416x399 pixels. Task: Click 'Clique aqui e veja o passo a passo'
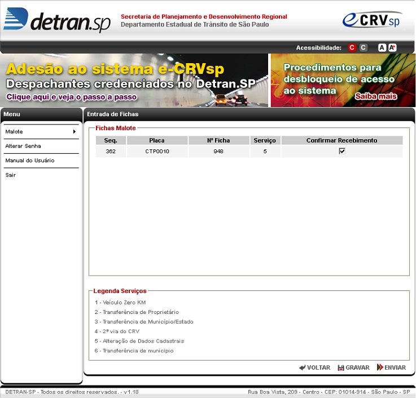[x=71, y=97]
